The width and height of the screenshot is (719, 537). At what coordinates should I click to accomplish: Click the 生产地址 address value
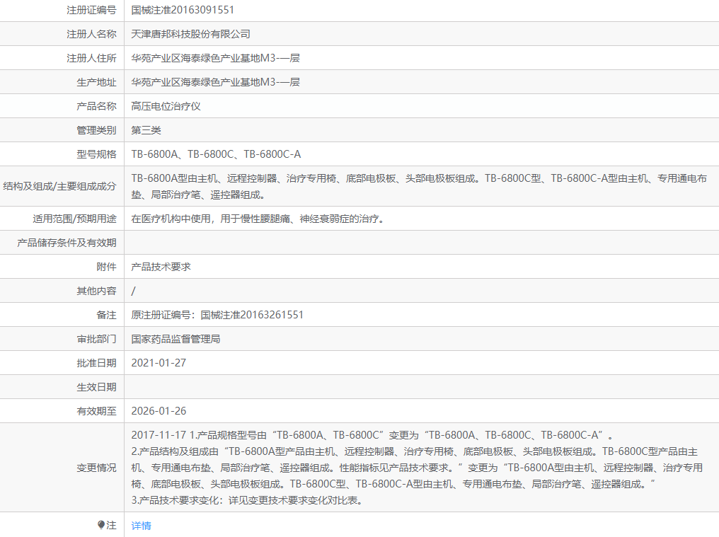coord(216,82)
